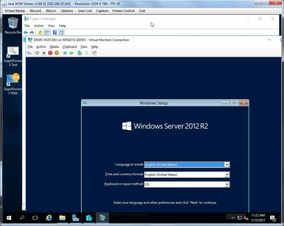The height and width of the screenshot is (226, 284).
Task: Minimize the Windows Setup dialog
Action: (x=225, y=103)
